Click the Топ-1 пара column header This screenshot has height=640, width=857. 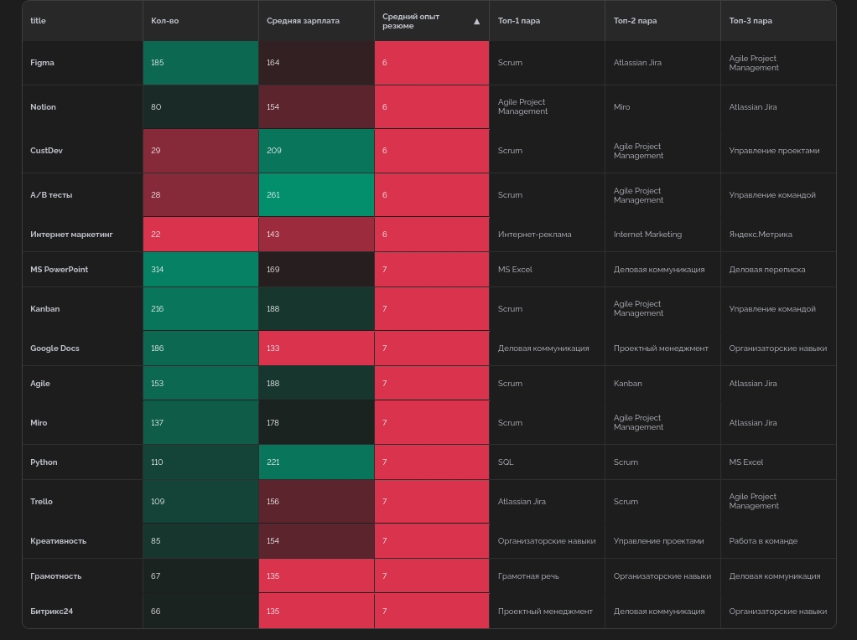coord(519,21)
